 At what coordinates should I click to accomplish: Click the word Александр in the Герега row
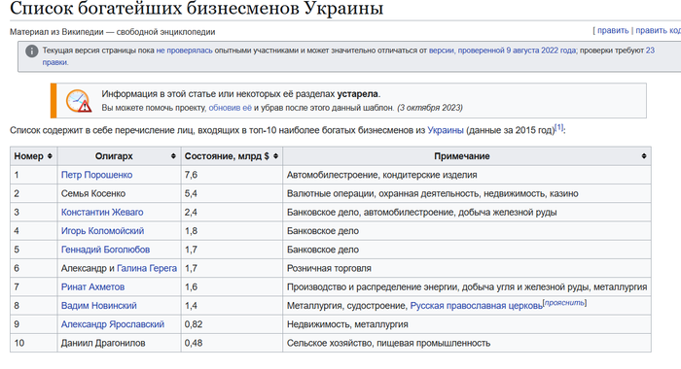(x=84, y=268)
